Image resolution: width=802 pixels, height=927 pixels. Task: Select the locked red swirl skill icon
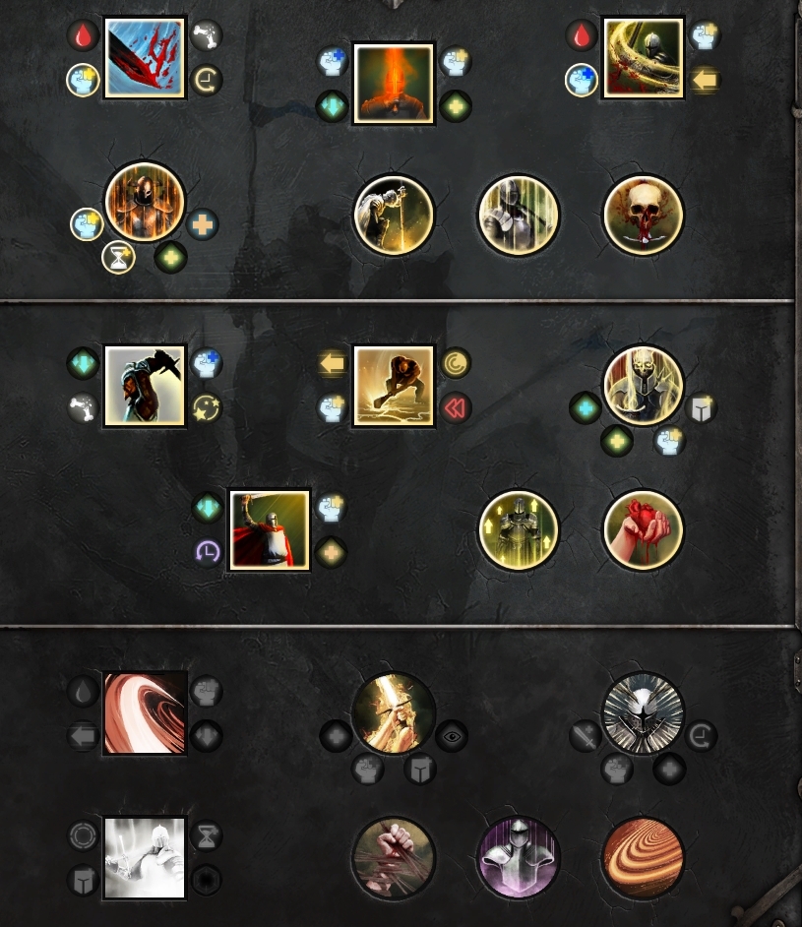[145, 713]
